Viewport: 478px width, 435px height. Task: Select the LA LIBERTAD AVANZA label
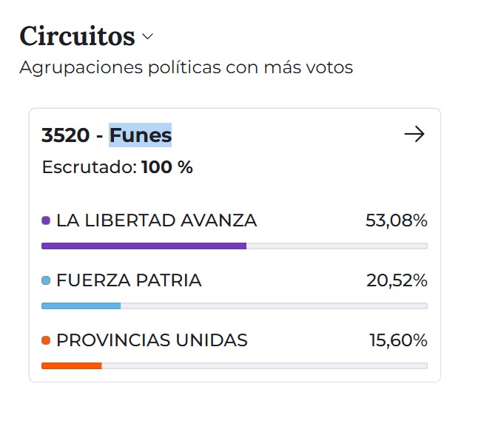pos(156,220)
